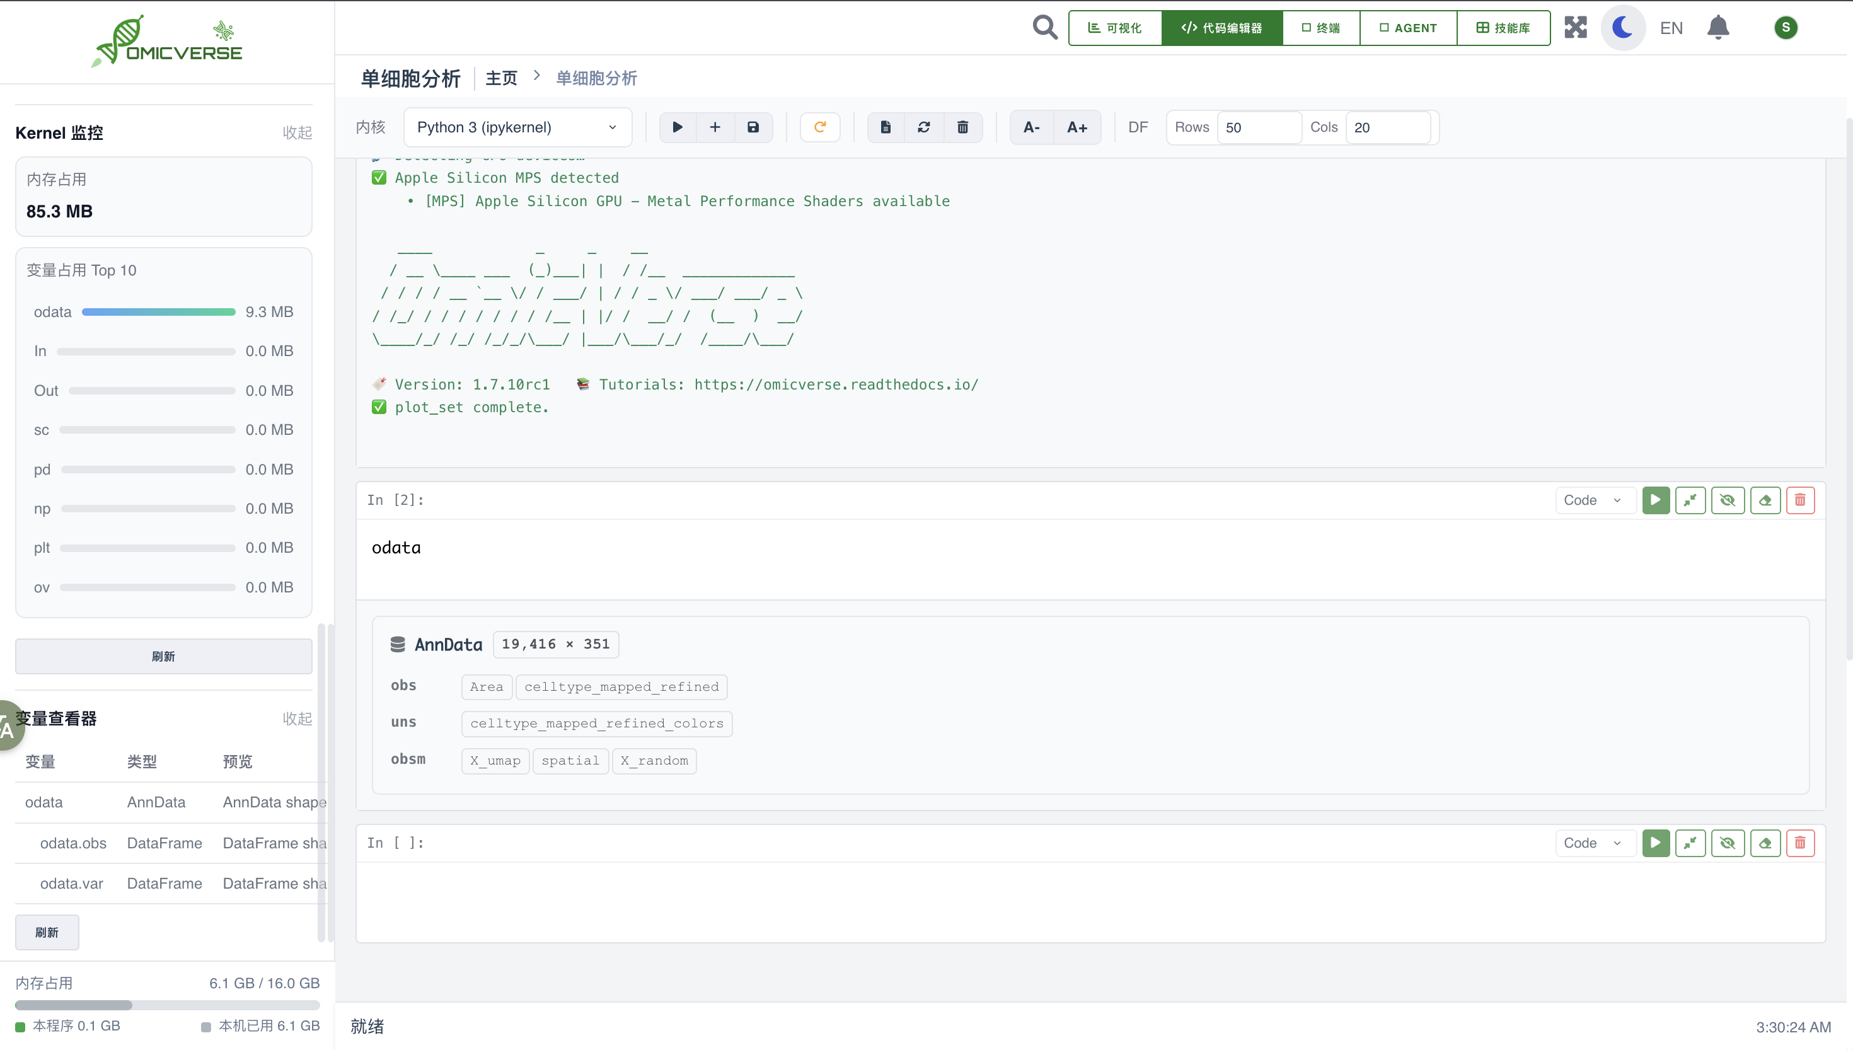Collapse the Kernel 监控 panel via 收起
The height and width of the screenshot is (1050, 1853).
(x=296, y=133)
